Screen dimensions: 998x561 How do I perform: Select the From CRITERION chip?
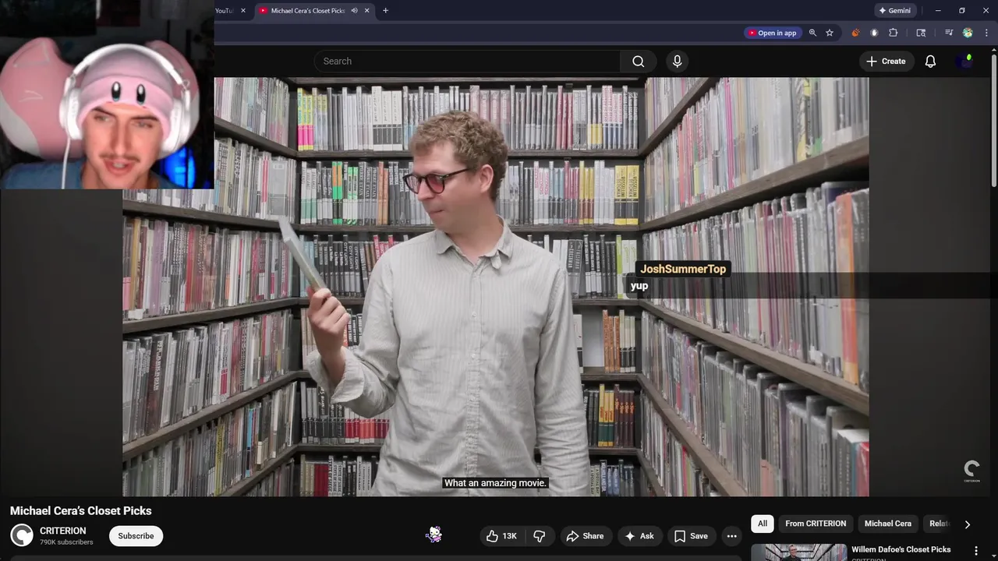(816, 524)
